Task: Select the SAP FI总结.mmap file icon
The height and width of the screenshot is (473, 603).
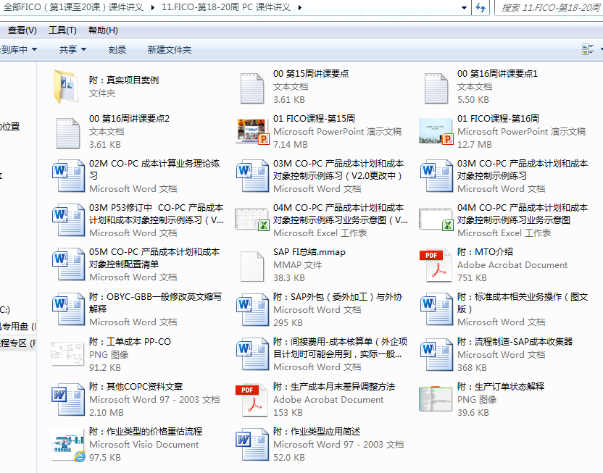Action: pyautogui.click(x=252, y=267)
